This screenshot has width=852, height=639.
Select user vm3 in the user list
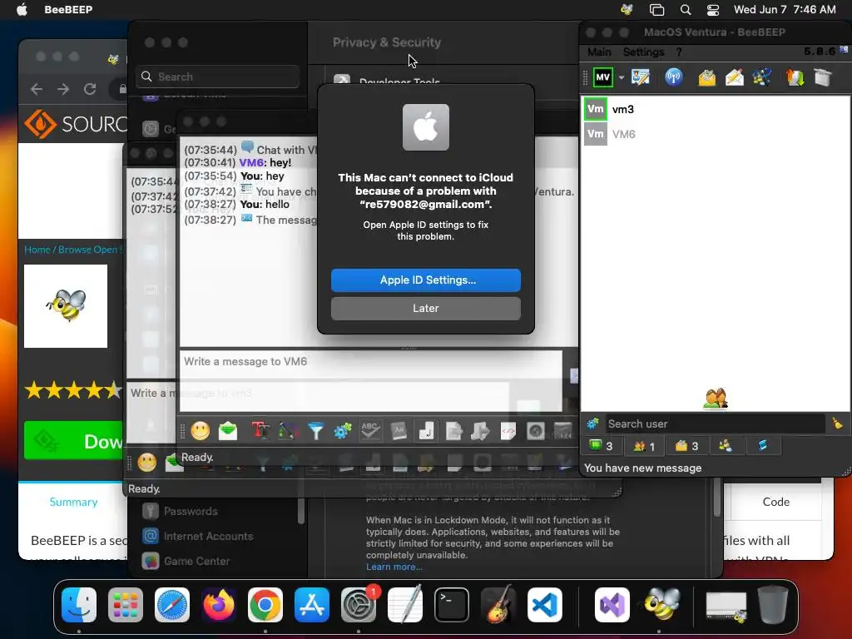point(715,109)
